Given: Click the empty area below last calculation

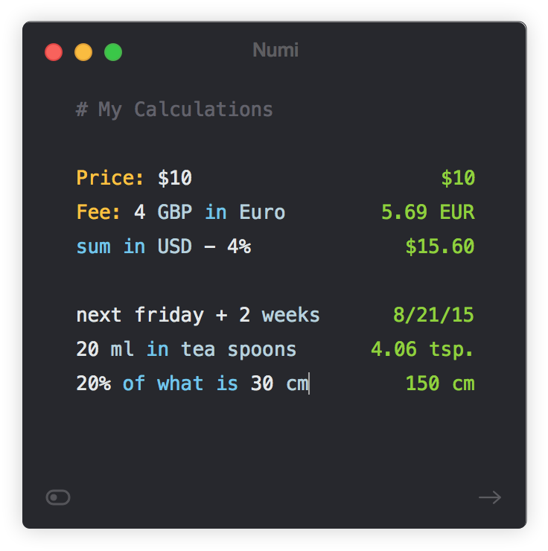Looking at the screenshot, I should tap(274, 439).
